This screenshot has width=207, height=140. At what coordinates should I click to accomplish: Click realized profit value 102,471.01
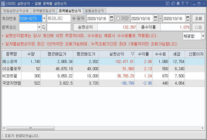[x=124, y=62]
